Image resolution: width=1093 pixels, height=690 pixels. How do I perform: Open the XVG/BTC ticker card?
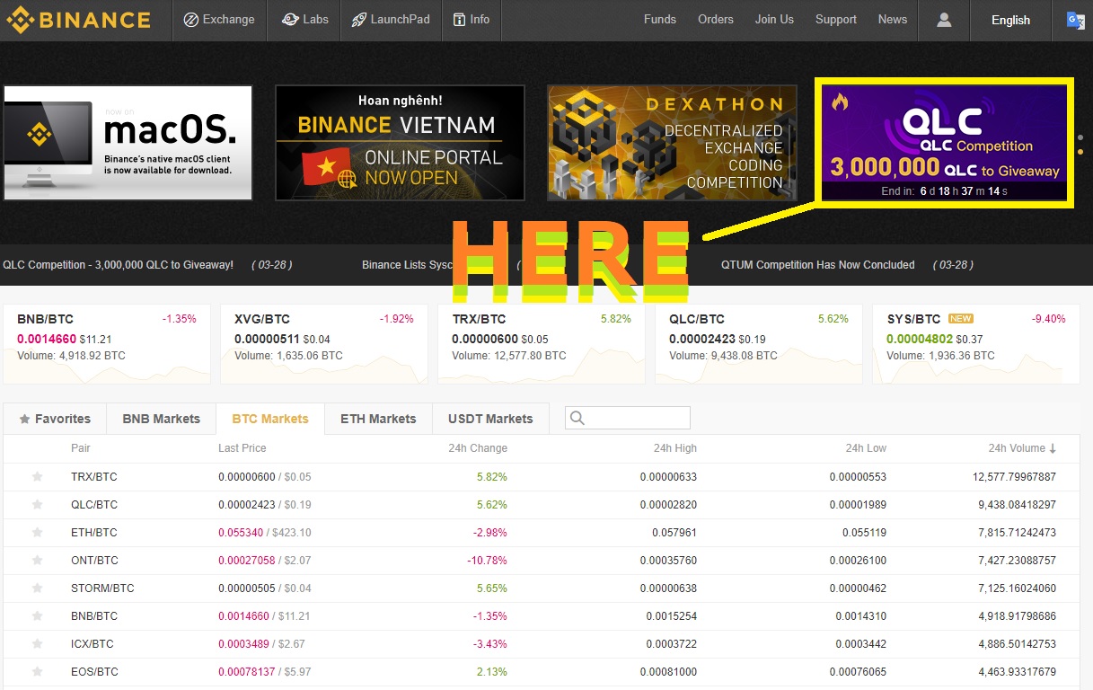pos(324,344)
